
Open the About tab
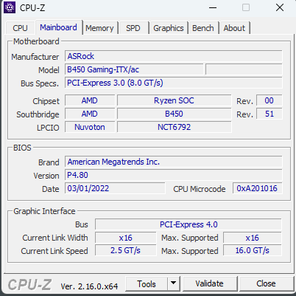(234, 28)
